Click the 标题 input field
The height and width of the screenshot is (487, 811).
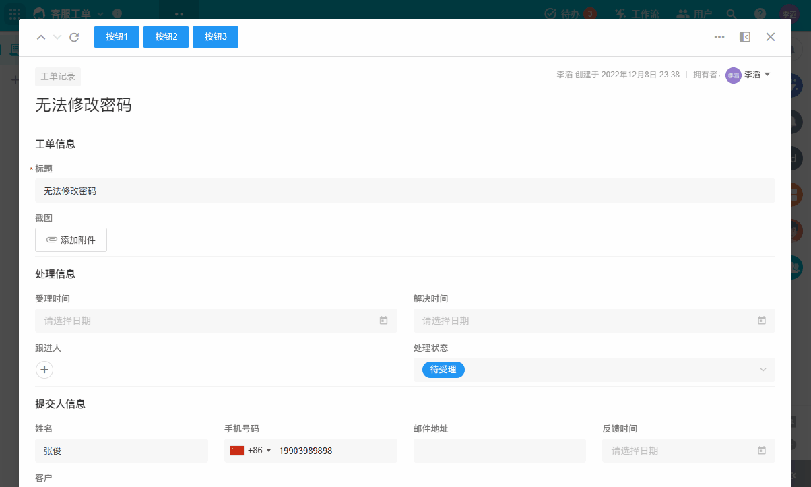(x=405, y=191)
